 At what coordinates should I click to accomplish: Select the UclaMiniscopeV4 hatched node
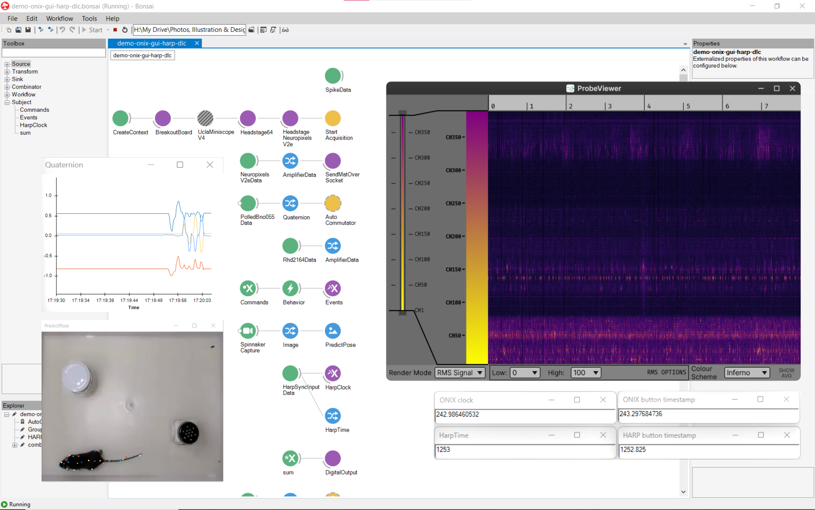[x=205, y=118]
